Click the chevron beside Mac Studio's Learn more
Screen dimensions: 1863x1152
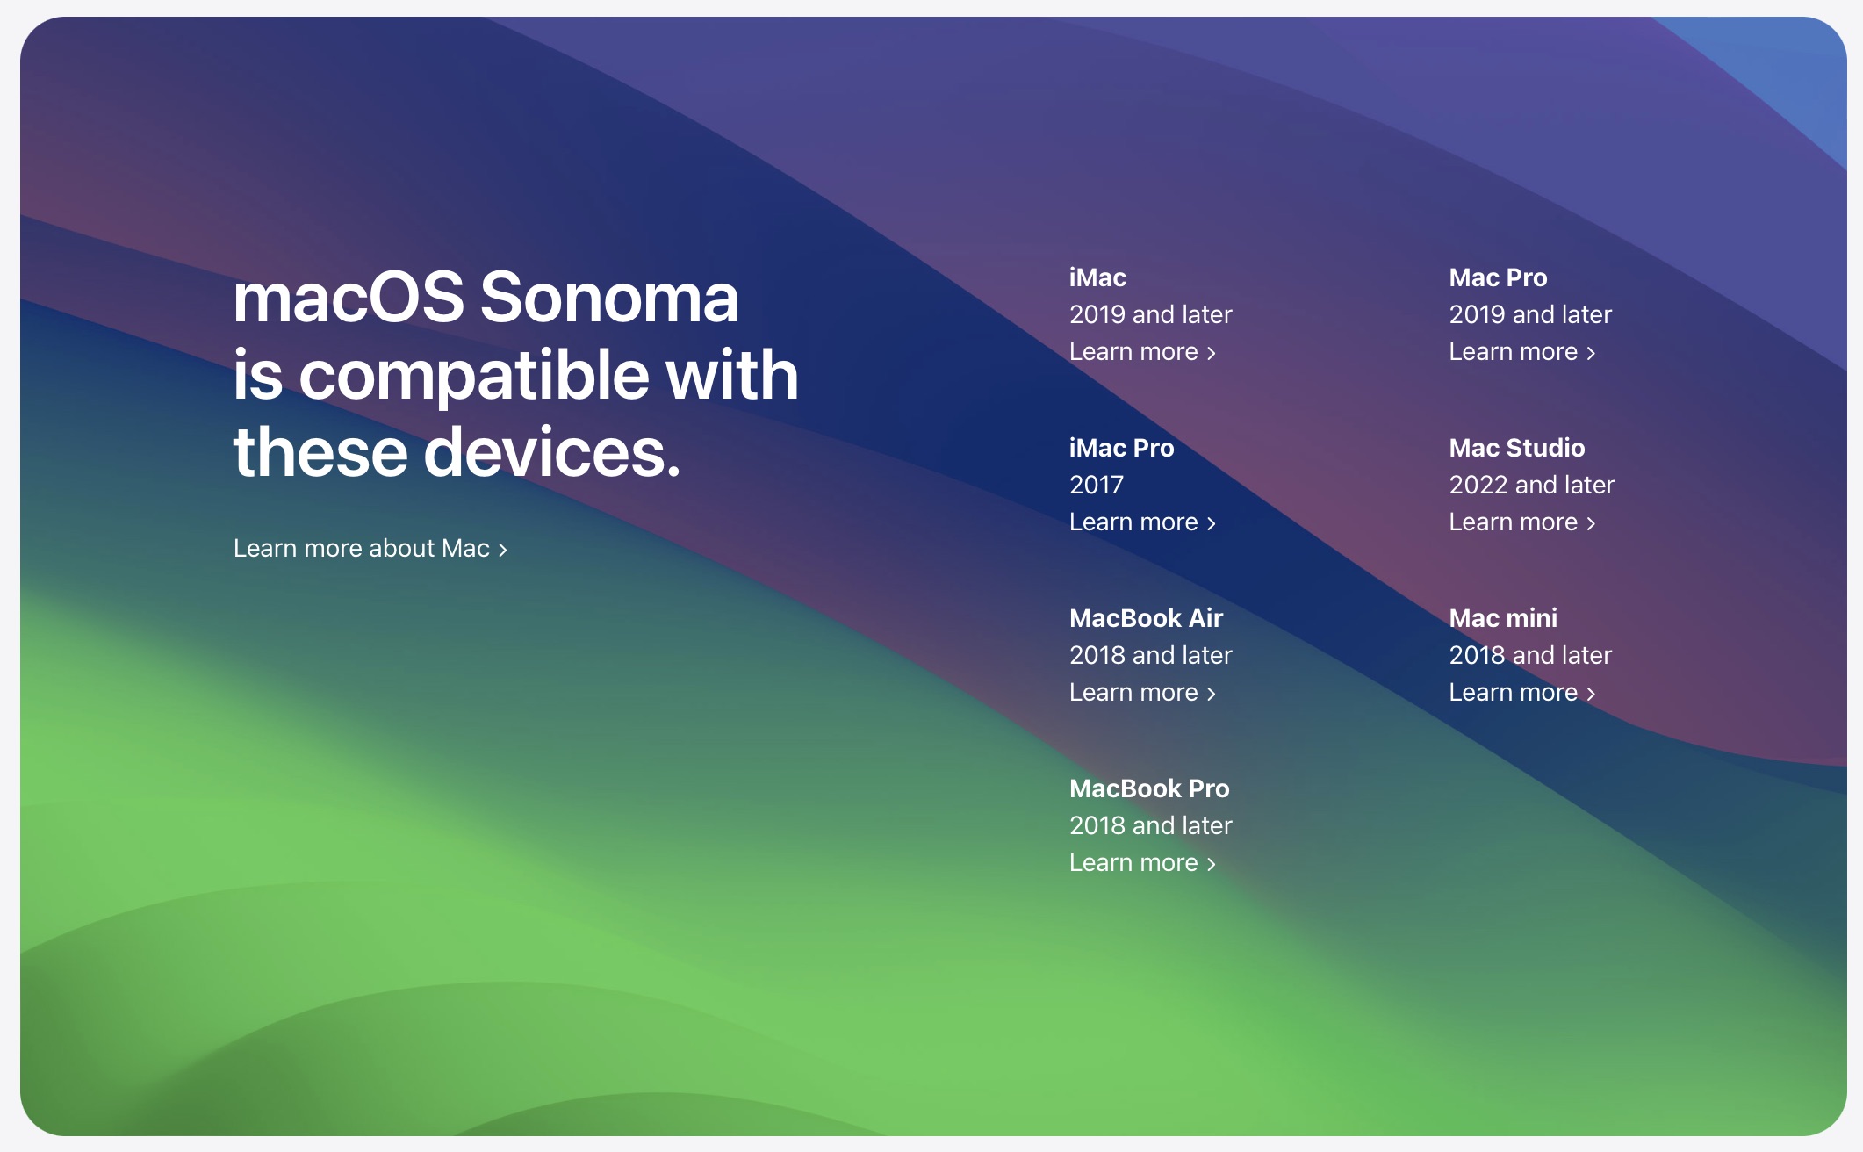[1591, 523]
